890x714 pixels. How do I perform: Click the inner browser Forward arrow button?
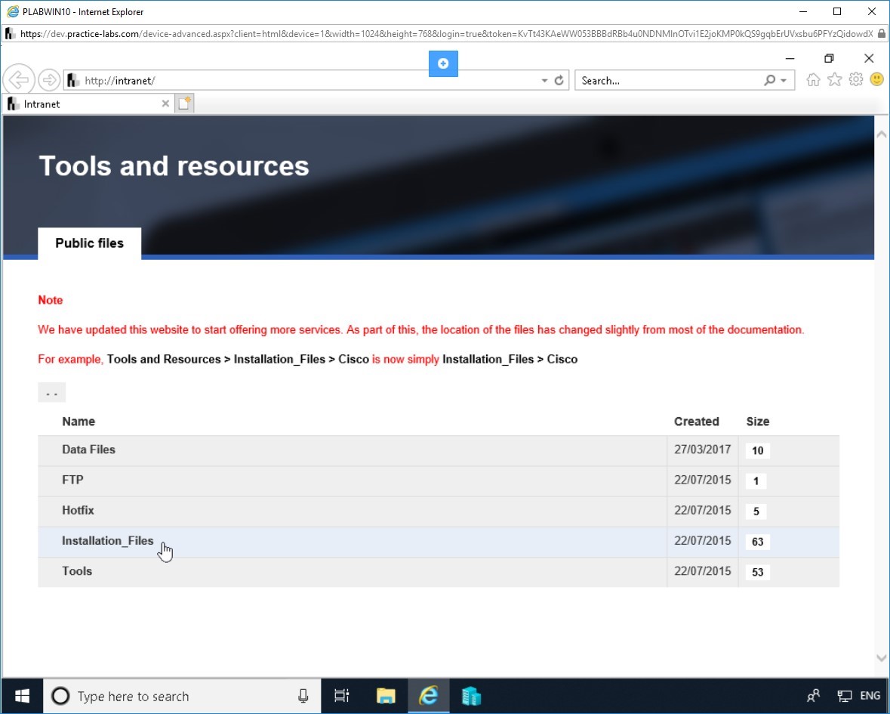(x=49, y=80)
